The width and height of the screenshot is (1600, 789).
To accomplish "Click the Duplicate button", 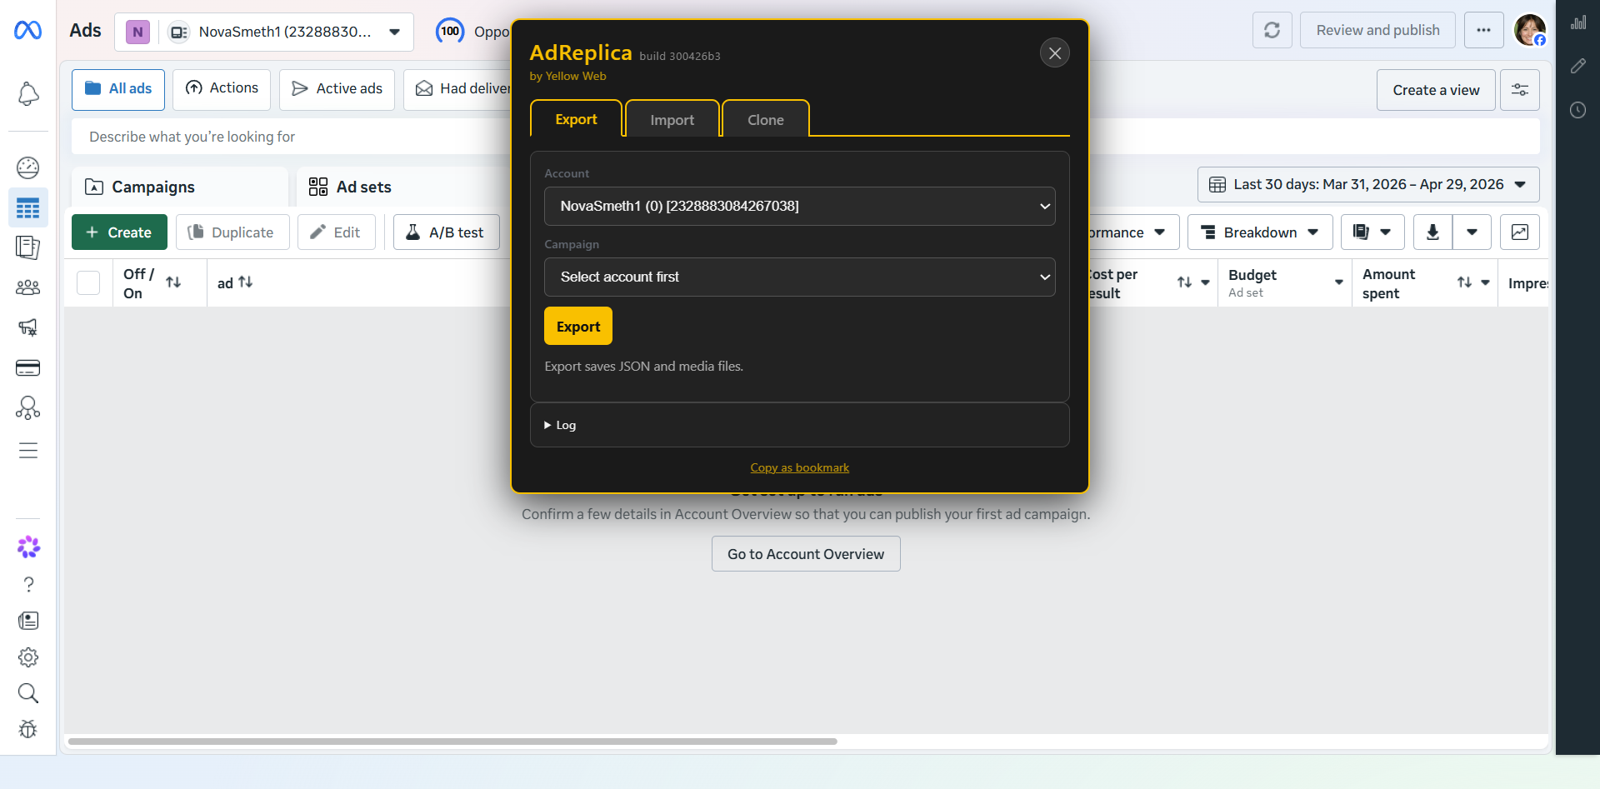I will tap(232, 232).
